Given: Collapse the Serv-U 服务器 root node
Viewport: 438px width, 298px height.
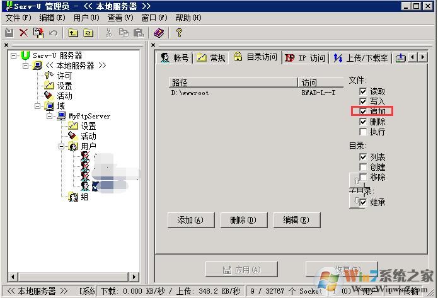Looking at the screenshot, I should (13, 55).
